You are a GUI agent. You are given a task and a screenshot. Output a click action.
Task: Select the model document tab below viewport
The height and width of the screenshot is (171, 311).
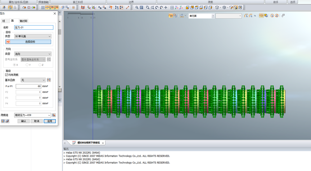click(89, 143)
